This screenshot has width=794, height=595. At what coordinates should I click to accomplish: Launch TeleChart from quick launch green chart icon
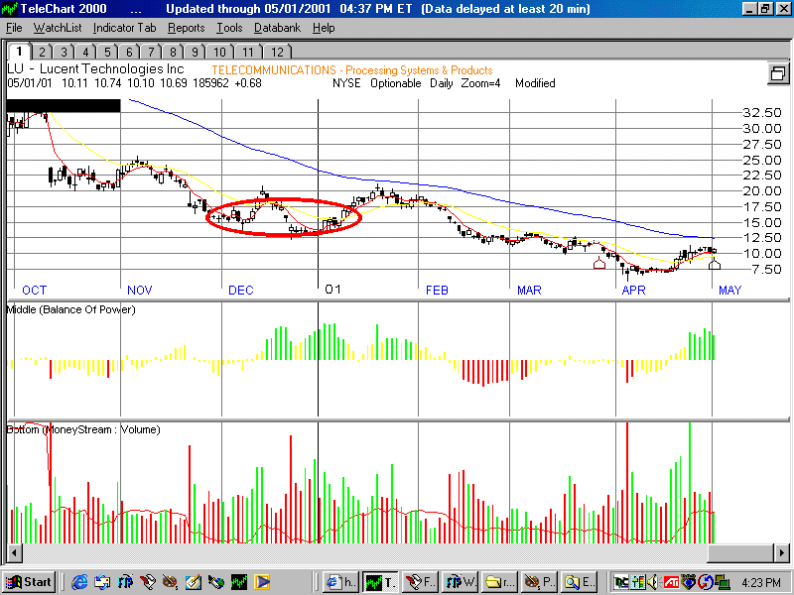(x=239, y=582)
